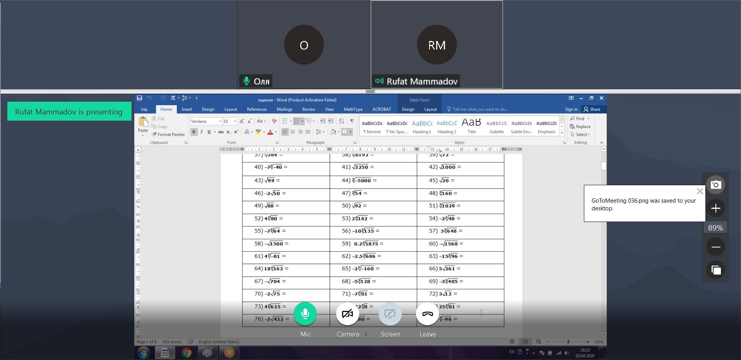Image resolution: width=741 pixels, height=360 pixels.
Task: Close the GoToMeeting saved screenshot notification
Action: 700,191
